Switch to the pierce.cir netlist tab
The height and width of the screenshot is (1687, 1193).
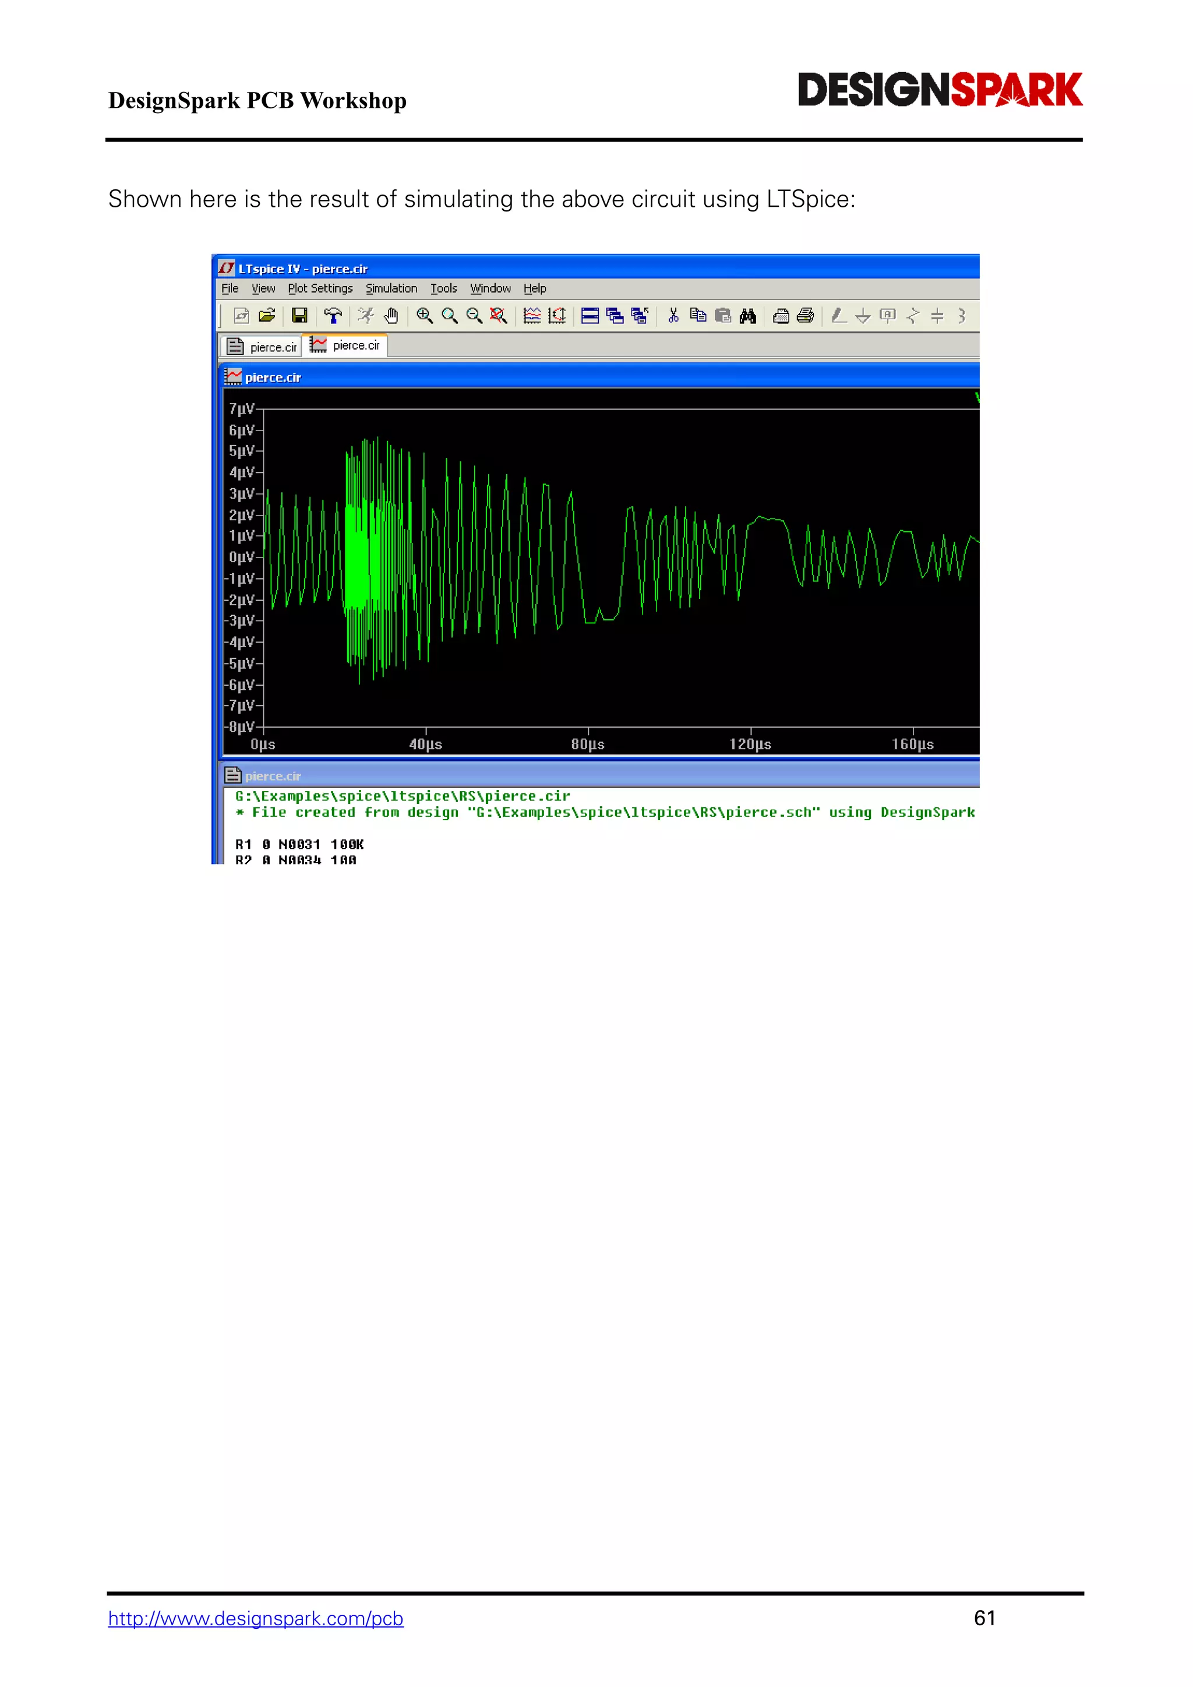(262, 347)
